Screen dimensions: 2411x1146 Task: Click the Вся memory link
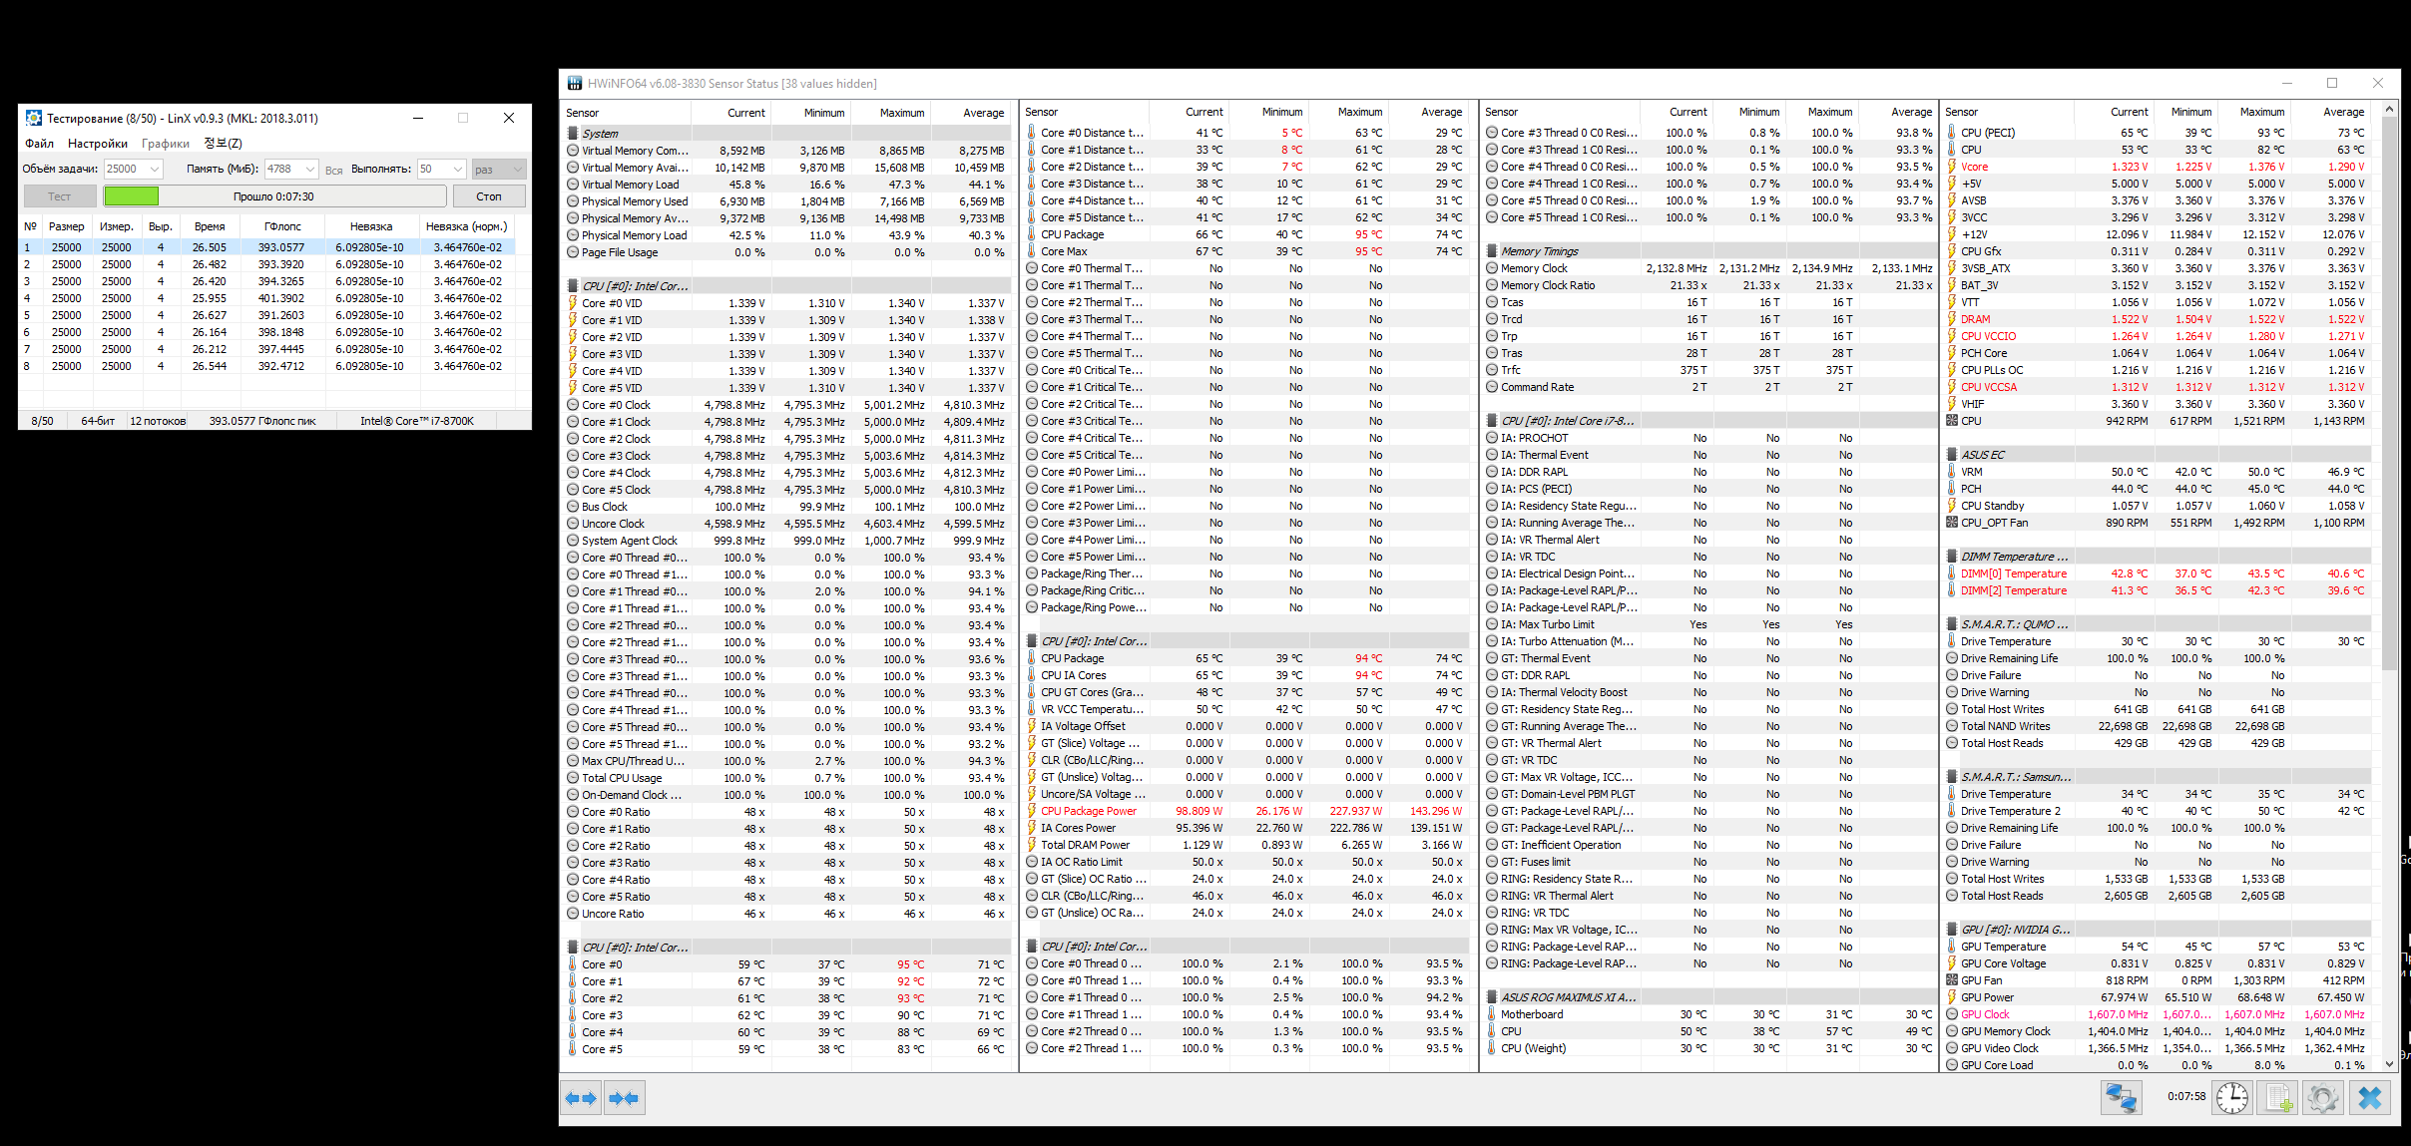333,171
